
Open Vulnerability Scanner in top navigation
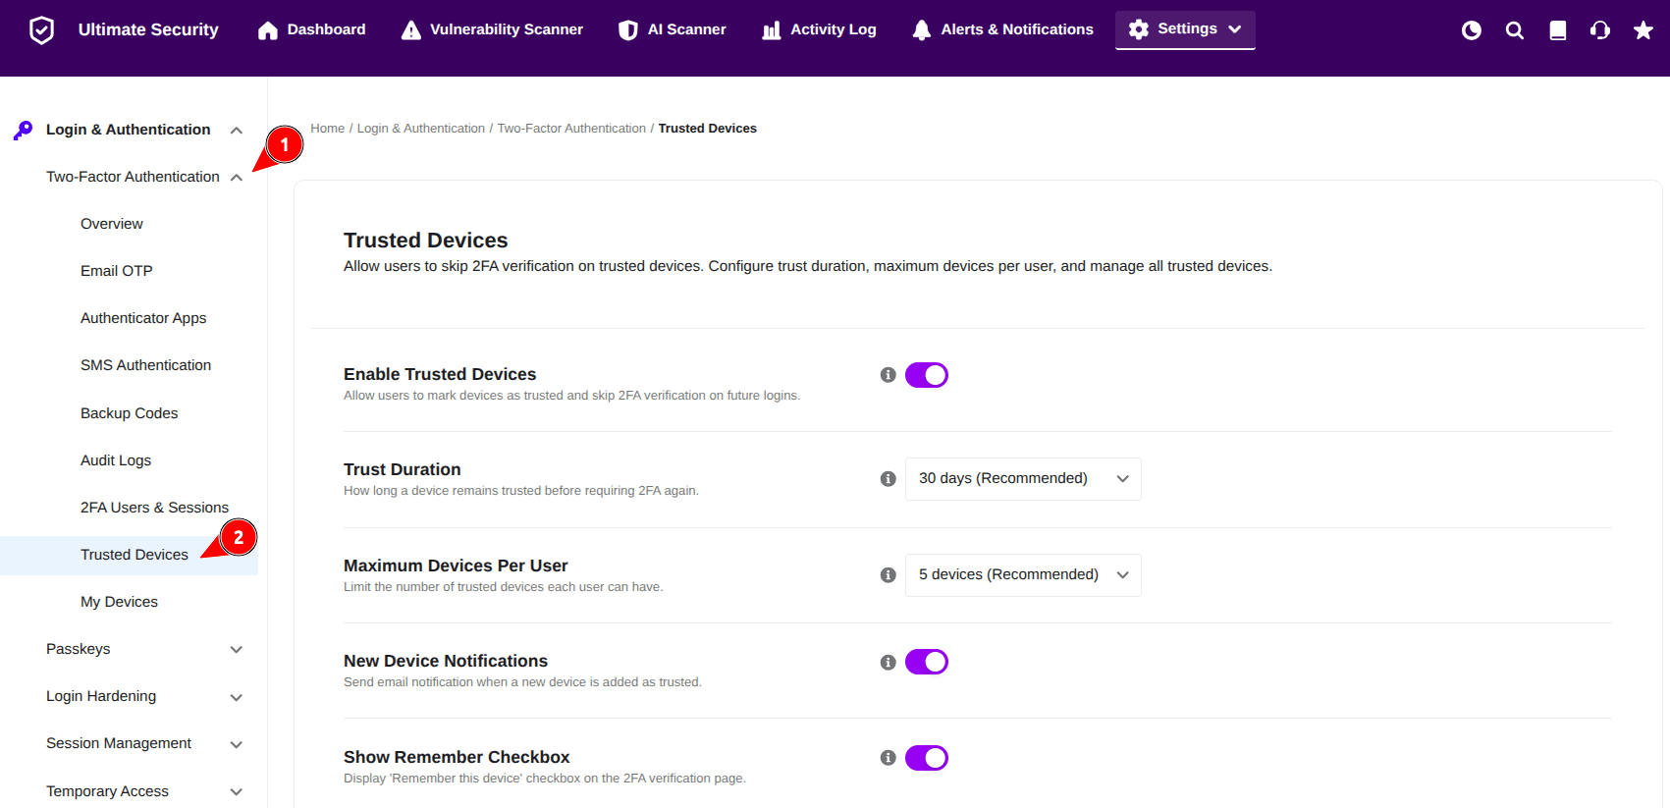coord(492,30)
